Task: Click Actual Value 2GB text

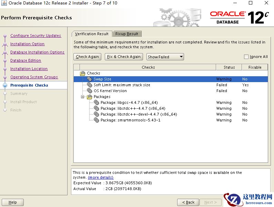Action: [x=107, y=189]
